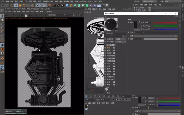Open the BRDF mode Octane dropdown
The image size is (184, 115).
coord(121,42)
